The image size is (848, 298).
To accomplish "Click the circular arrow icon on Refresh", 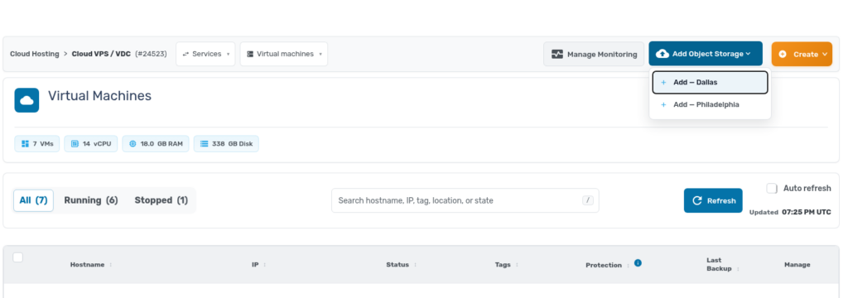I will (697, 200).
